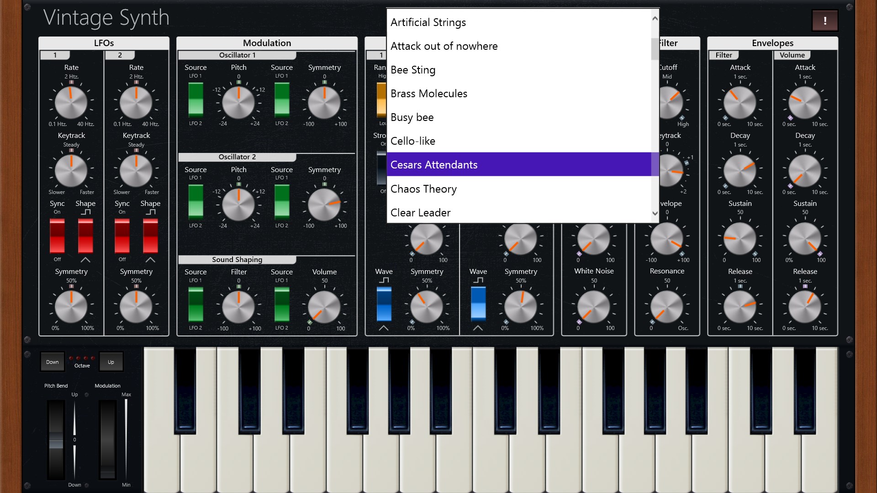877x493 pixels.
Task: Toggle LFO 1 Sync red switch
Action: pyautogui.click(x=57, y=236)
